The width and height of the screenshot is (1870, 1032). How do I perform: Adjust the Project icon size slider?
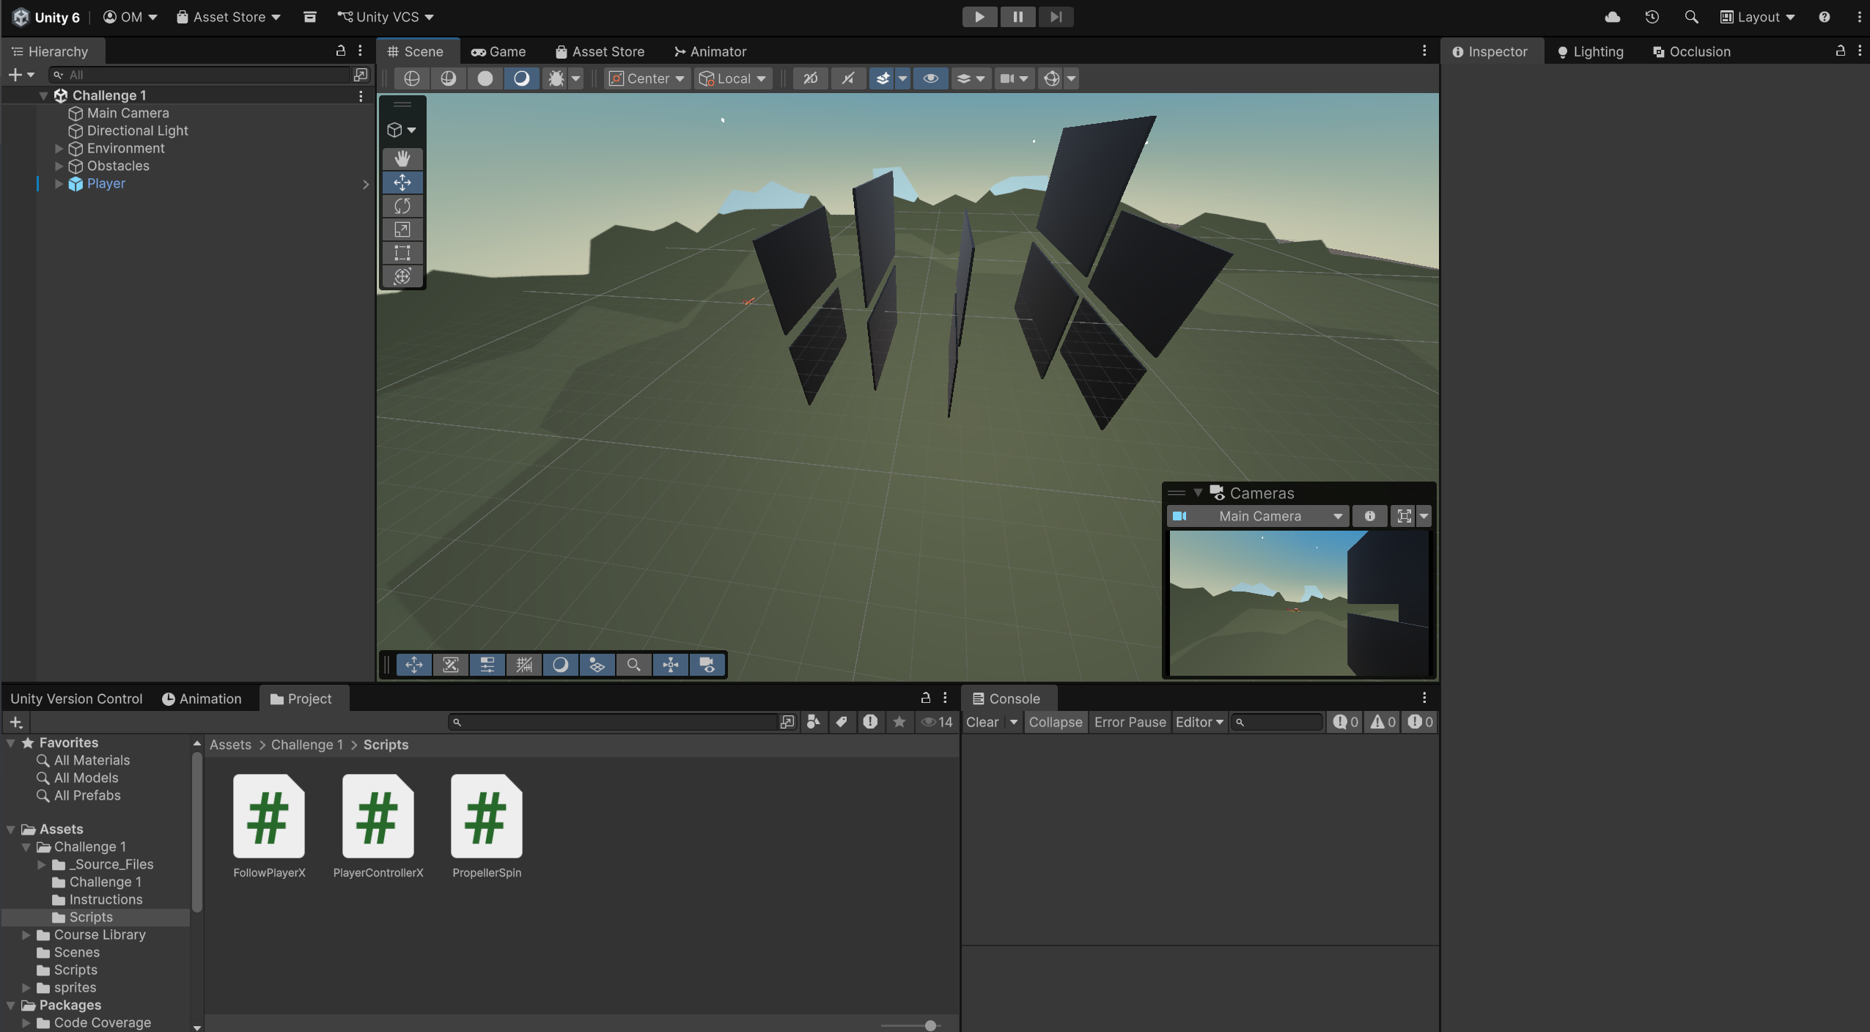tap(930, 1025)
